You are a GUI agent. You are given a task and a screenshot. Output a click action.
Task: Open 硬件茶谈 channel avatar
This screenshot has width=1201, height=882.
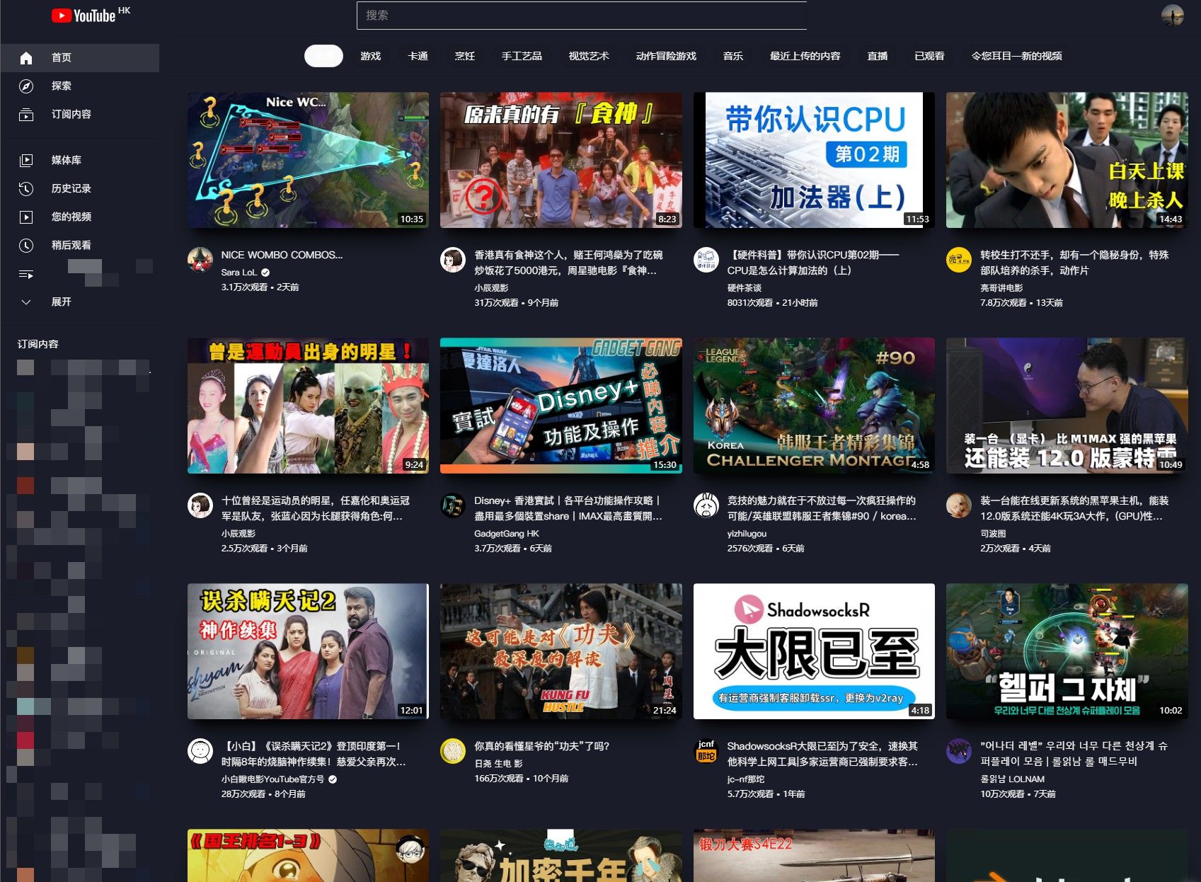tap(706, 260)
